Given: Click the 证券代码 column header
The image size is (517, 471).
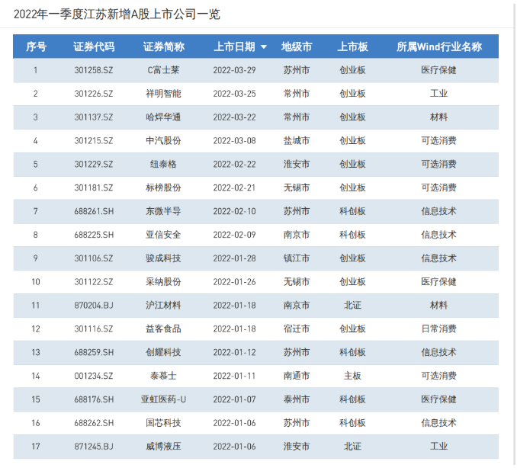Looking at the screenshot, I should [x=94, y=46].
